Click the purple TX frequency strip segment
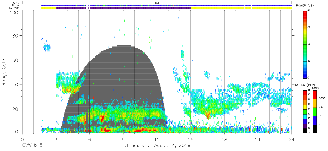This screenshot has height=151, width=328. click(x=123, y=8)
